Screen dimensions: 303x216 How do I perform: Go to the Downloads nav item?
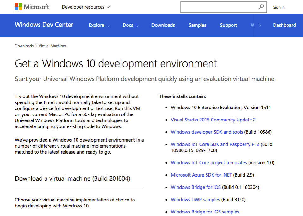tap(163, 26)
